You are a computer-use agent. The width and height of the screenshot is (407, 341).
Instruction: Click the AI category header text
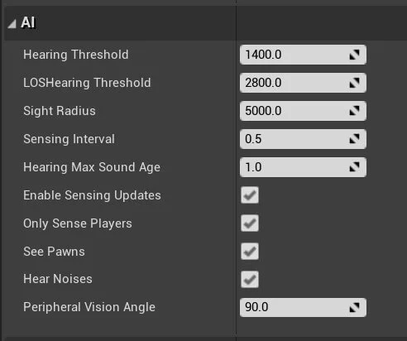click(28, 22)
